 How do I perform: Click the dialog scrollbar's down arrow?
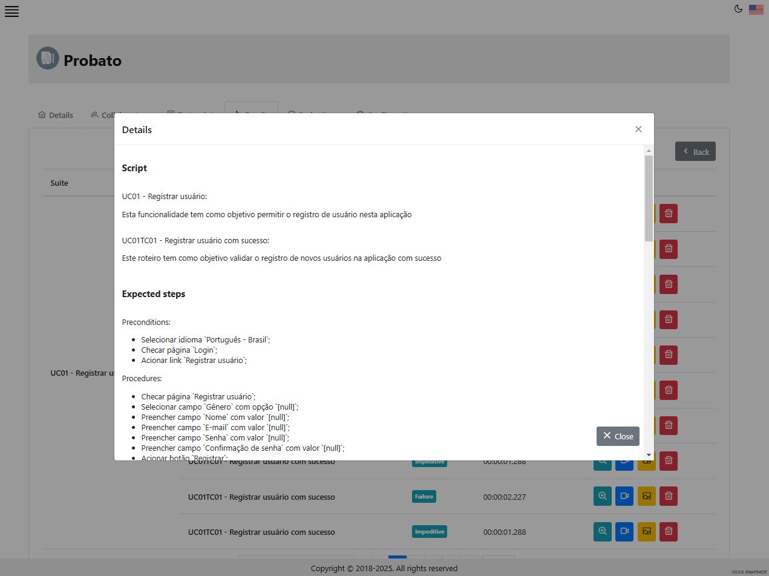(649, 454)
